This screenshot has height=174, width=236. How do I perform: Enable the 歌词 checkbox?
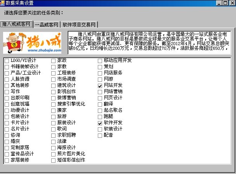[53, 129]
